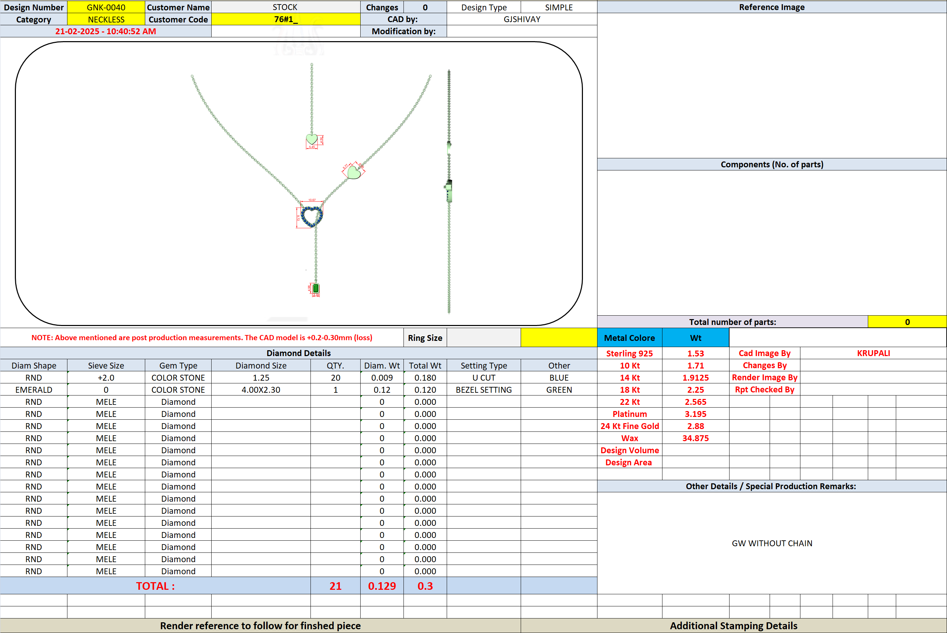Select the Changes count value 0
This screenshot has height=633, width=947.
[x=425, y=7]
